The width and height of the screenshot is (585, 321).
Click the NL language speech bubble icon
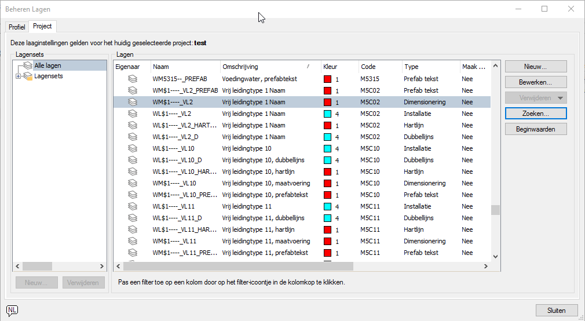click(x=12, y=310)
